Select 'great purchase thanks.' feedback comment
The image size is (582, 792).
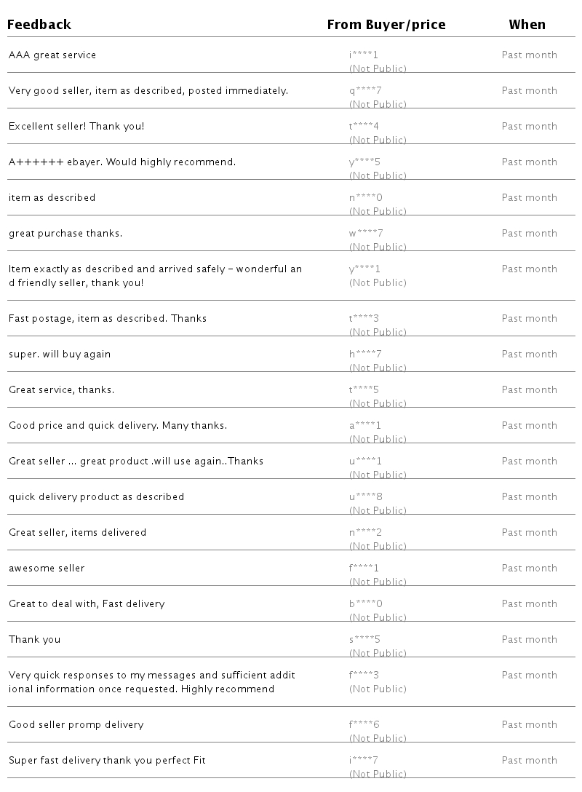65,234
